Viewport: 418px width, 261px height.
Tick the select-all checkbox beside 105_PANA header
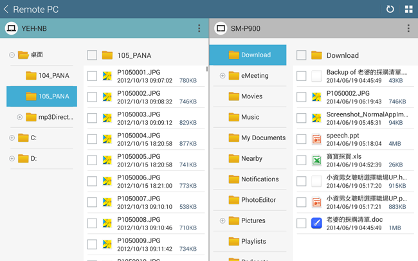tap(92, 55)
